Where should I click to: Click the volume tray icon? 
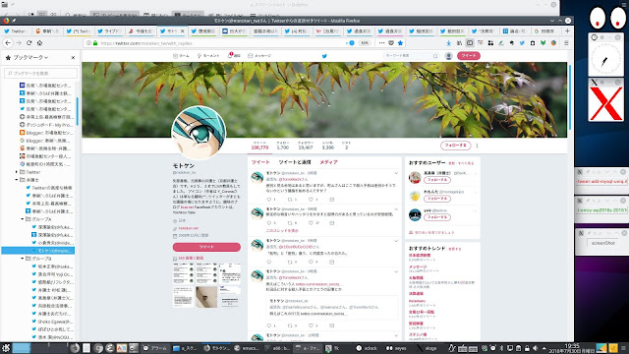click(x=535, y=348)
